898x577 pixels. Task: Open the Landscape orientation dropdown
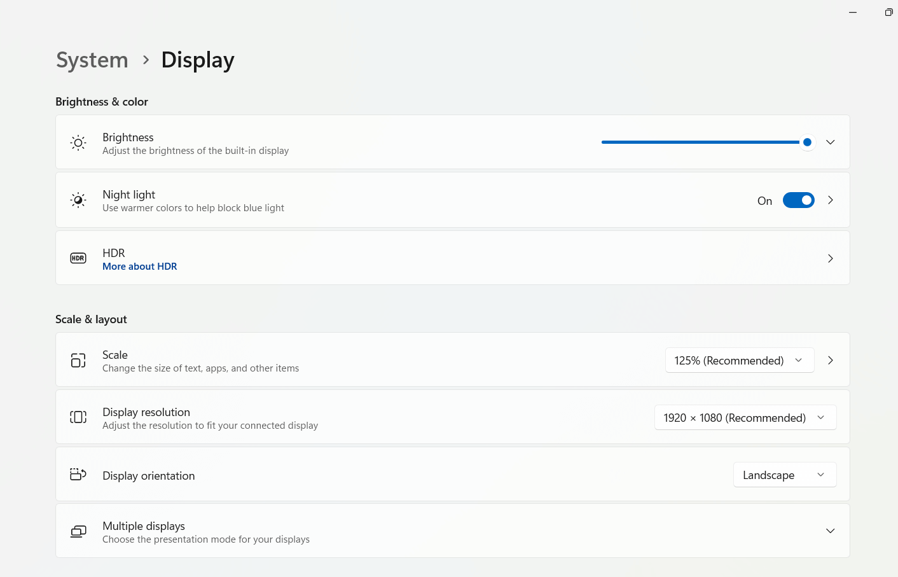coord(784,475)
